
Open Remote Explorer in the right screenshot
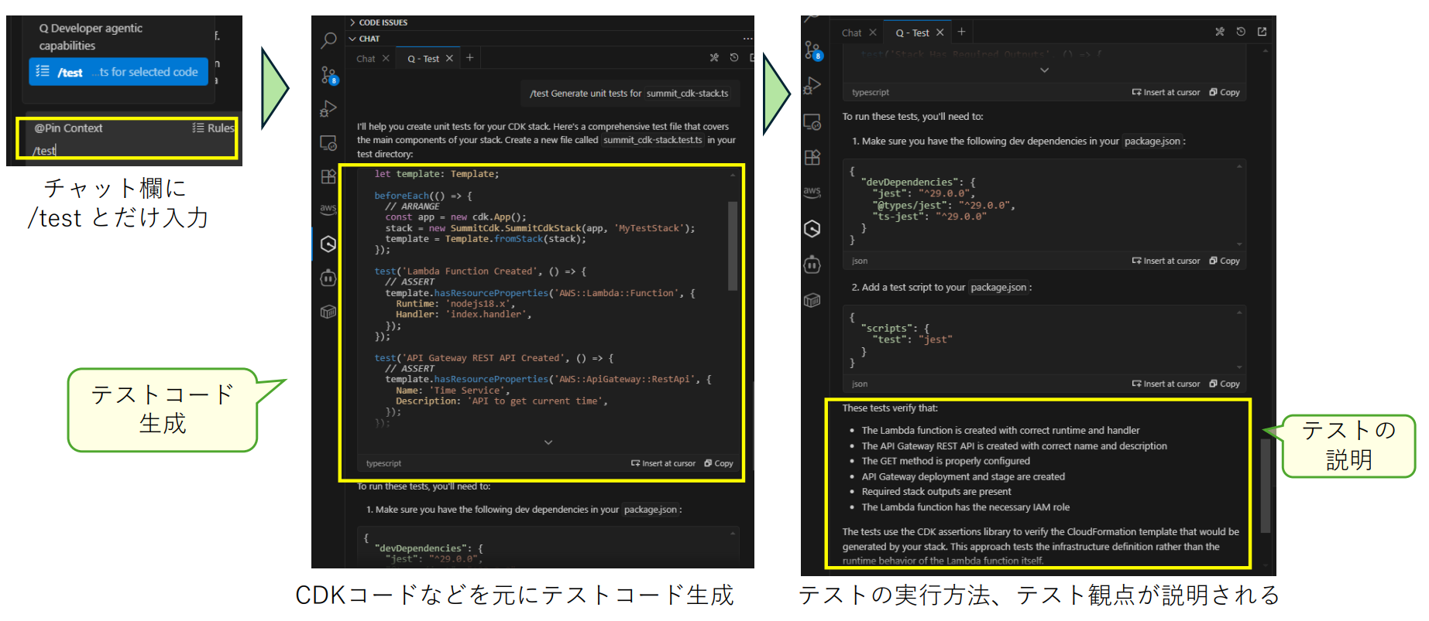click(x=812, y=121)
